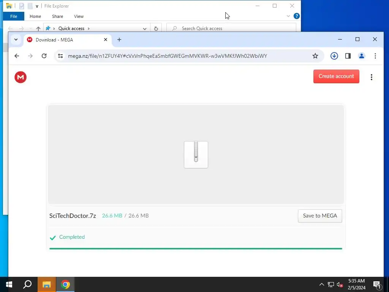Screen dimensions: 389x292
Task: Click the Completed status text
Action: [72, 237]
